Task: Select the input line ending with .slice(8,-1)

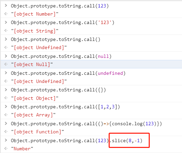Action: tap(77, 140)
